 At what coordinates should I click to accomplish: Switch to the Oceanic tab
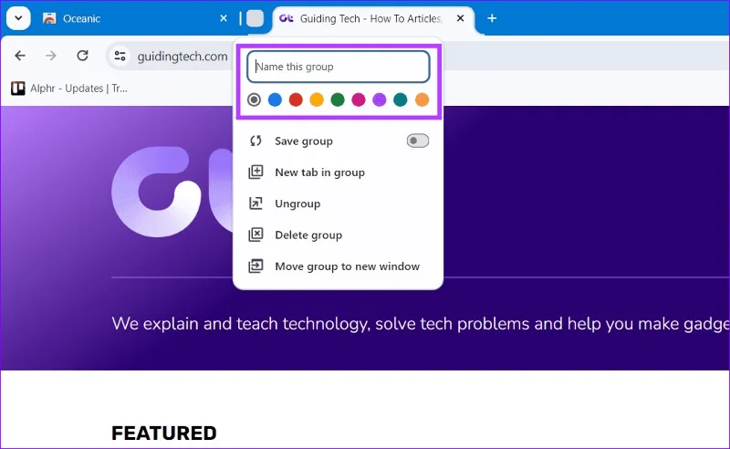[135, 18]
